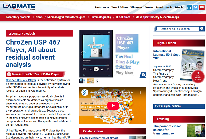The height and width of the screenshot is (139, 206).
Task: Click the search magnifier button
Action: [202, 29]
